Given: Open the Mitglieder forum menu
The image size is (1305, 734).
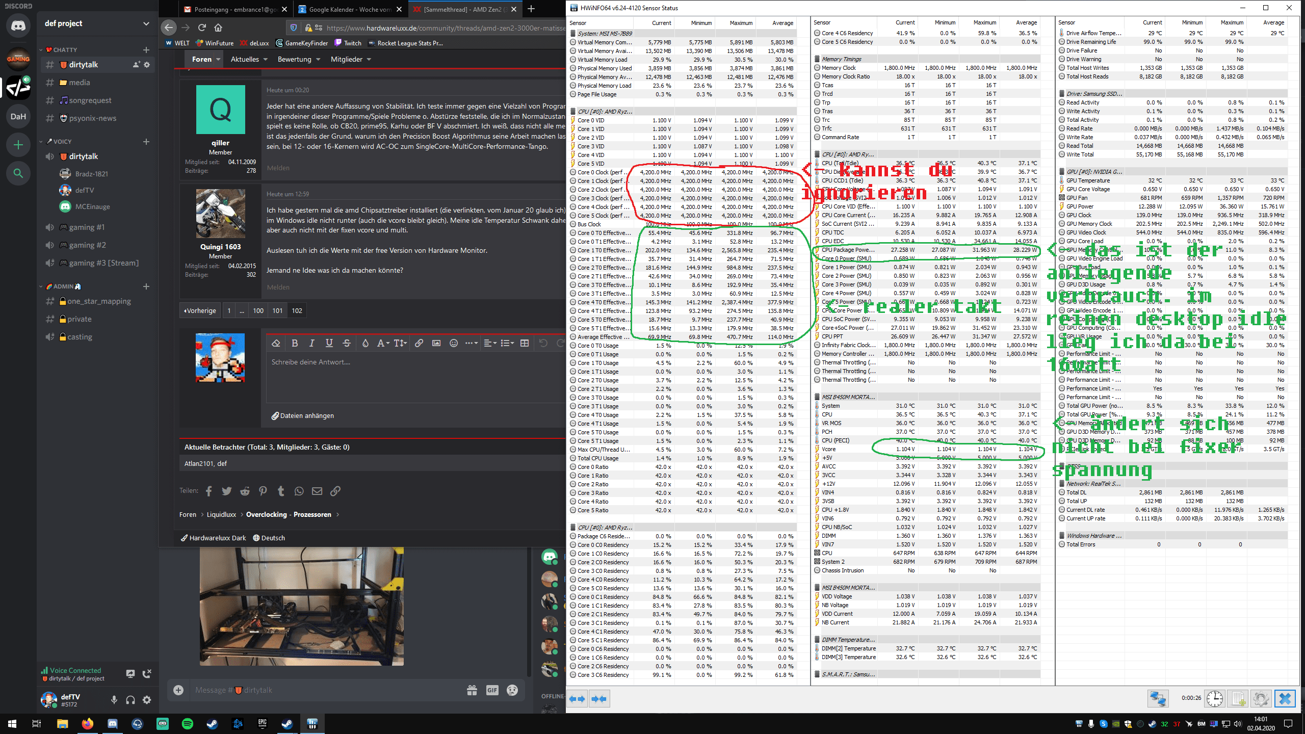Looking at the screenshot, I should click(347, 60).
